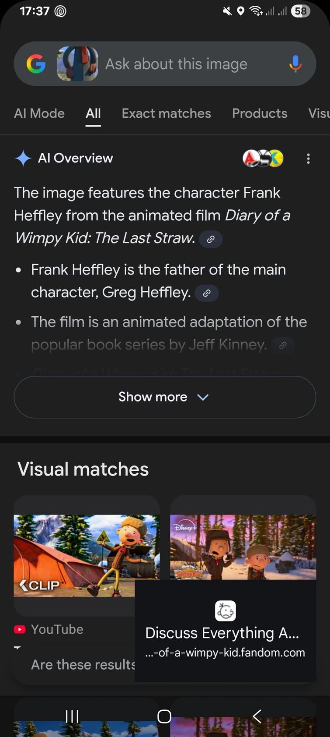
Task: Select the All tab
Action: 93,113
